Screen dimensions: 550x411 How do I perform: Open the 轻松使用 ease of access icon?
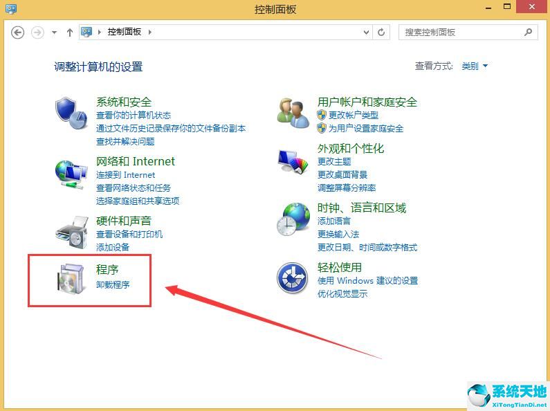tap(292, 277)
